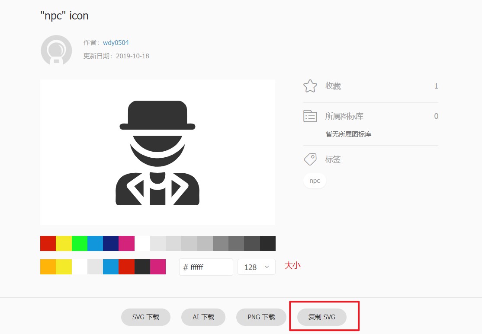Select the red swatch in top palette
Screen dimensions: 482x334
(48, 243)
